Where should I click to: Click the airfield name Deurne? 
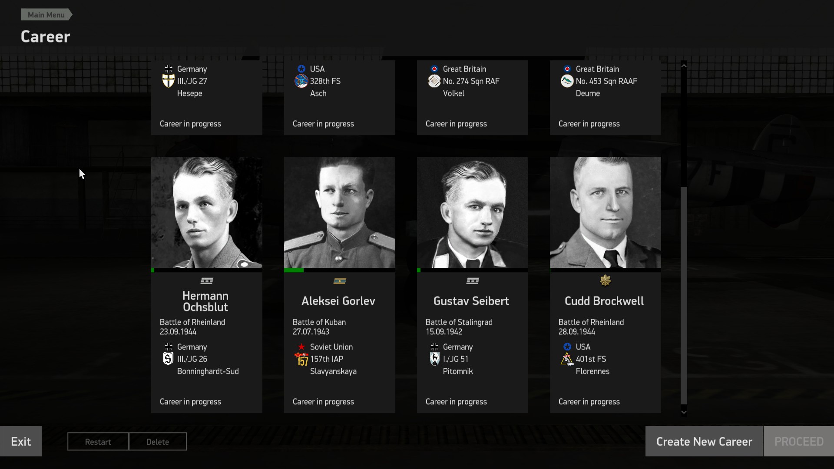tap(588, 93)
